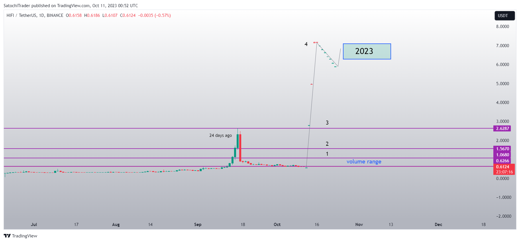Select the 1.0680 price level label
This screenshot has height=242, width=520.
click(x=502, y=155)
